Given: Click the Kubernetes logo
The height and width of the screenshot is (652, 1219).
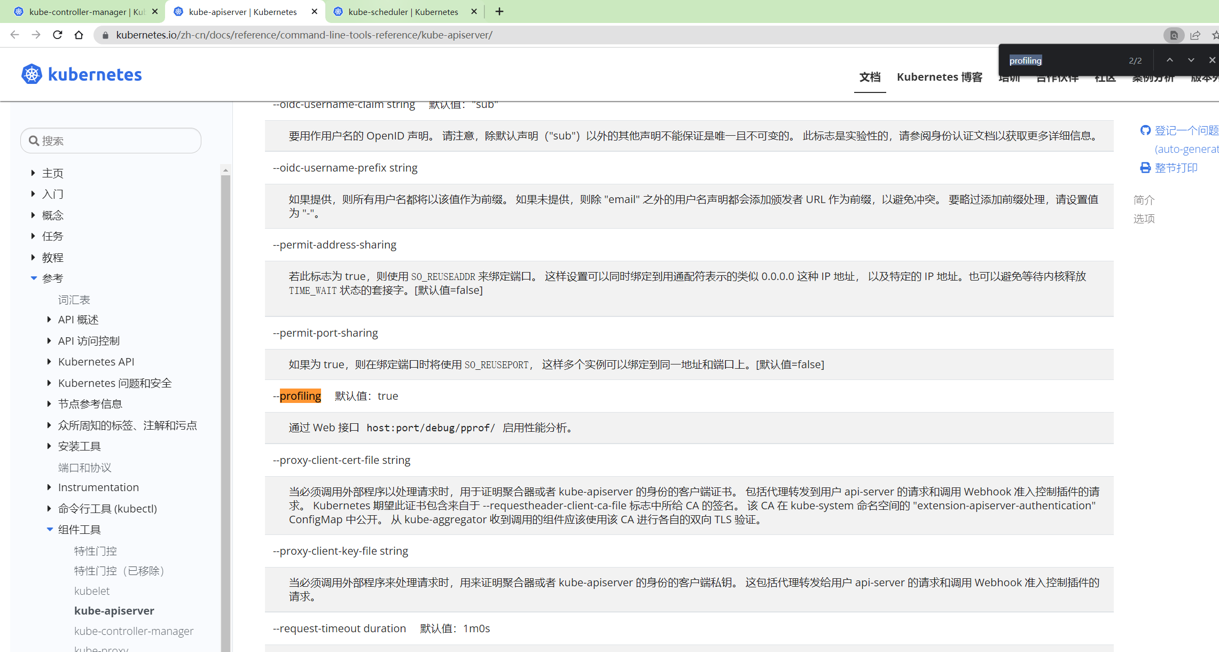Looking at the screenshot, I should [82, 74].
